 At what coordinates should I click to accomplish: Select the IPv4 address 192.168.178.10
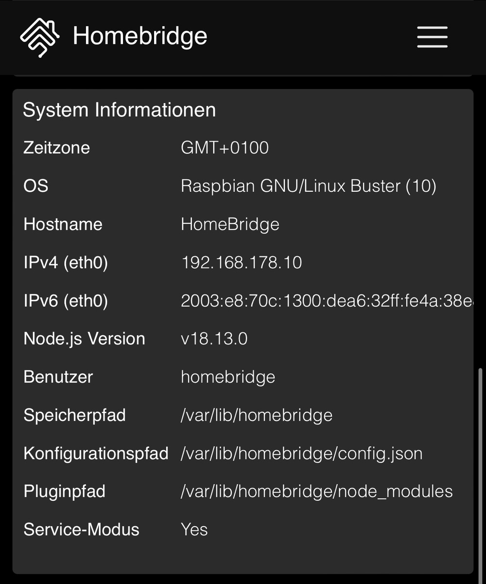[x=242, y=263]
